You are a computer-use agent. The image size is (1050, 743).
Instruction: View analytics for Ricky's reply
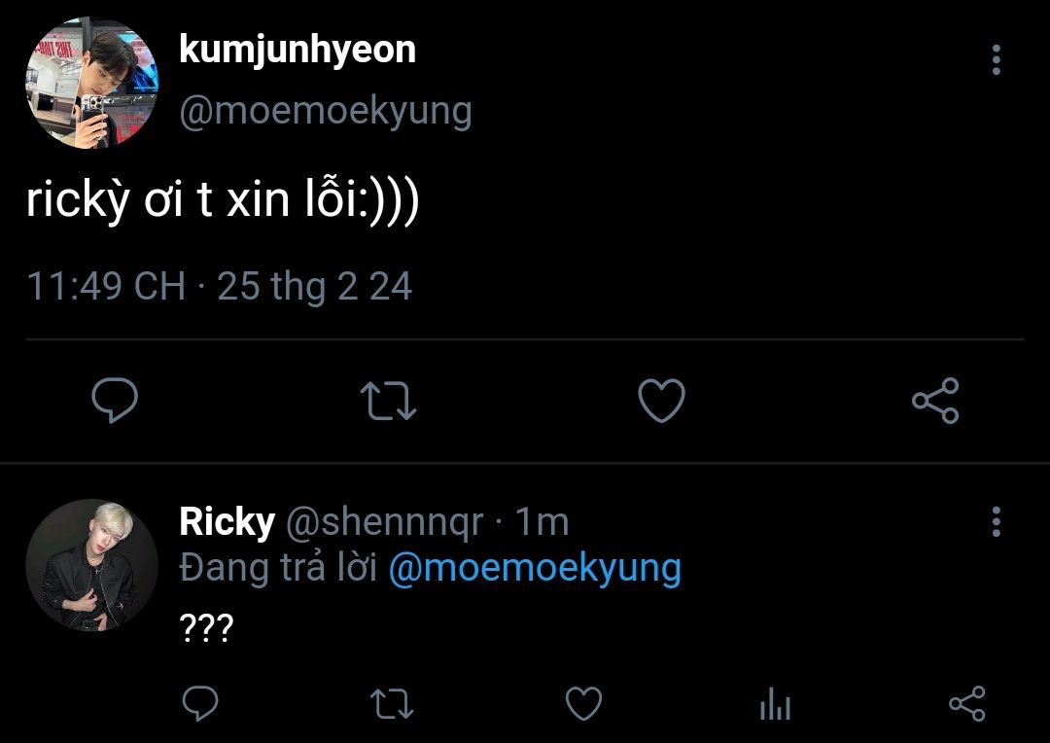pos(776,704)
